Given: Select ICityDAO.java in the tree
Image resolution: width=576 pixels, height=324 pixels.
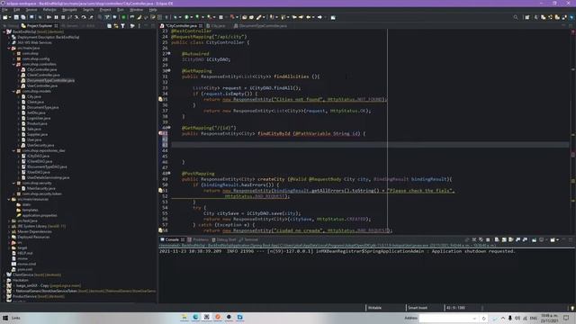Looking at the screenshot, I should [x=38, y=156].
